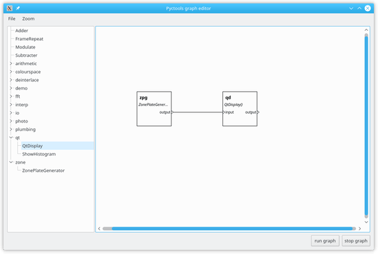Viewport: 378px width, 254px height.
Task: Toggle the pin window icon
Action: pyautogui.click(x=18, y=8)
